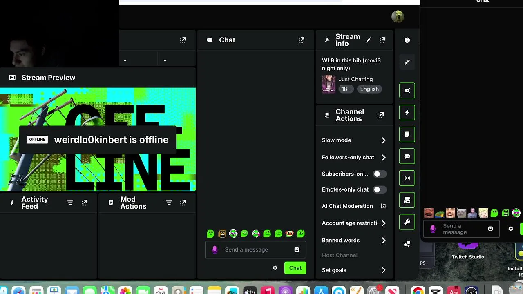Open the profile avatar menu

tap(398, 16)
